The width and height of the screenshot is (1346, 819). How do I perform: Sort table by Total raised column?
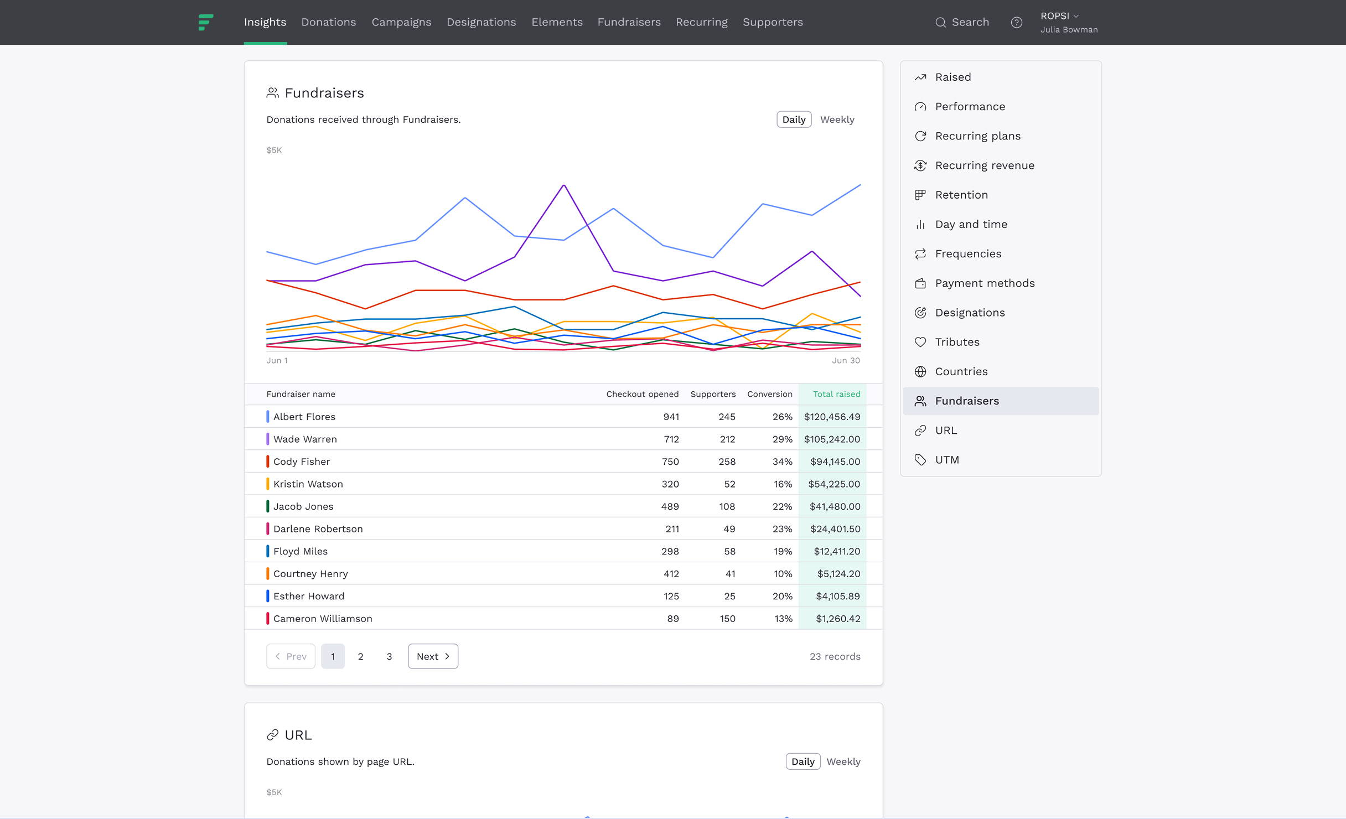click(836, 394)
